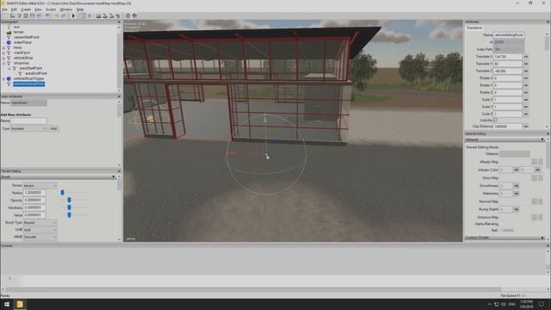This screenshot has width=551, height=310.
Task: Open the Windows Start menu
Action: pos(6,304)
